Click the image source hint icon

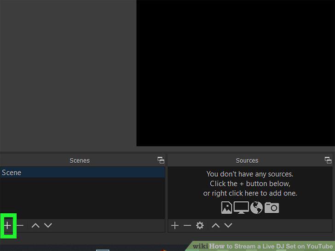pyautogui.click(x=226, y=207)
